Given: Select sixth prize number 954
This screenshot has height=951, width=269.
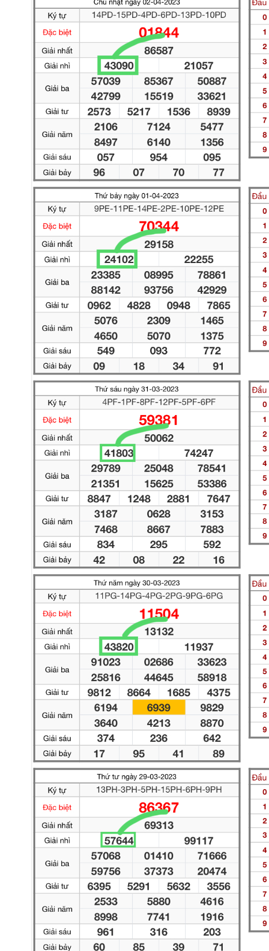Looking at the screenshot, I should point(159,157).
